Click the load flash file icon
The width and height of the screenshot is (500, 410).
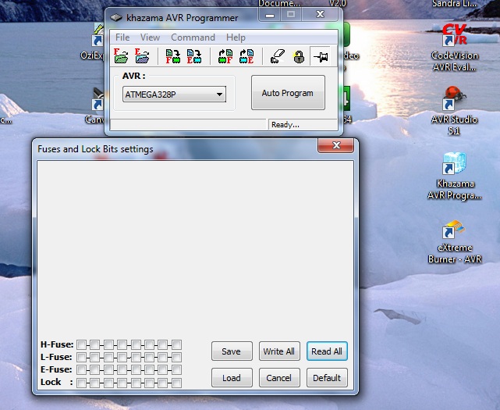(x=121, y=56)
